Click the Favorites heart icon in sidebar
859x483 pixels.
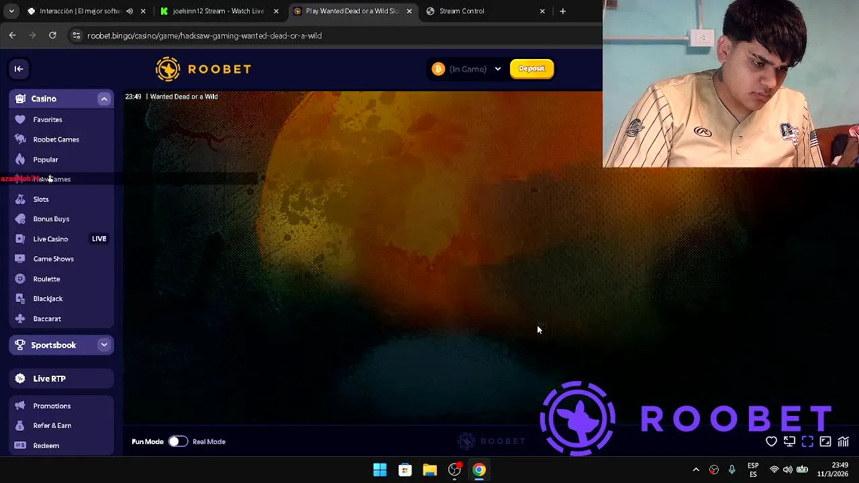[x=20, y=119]
